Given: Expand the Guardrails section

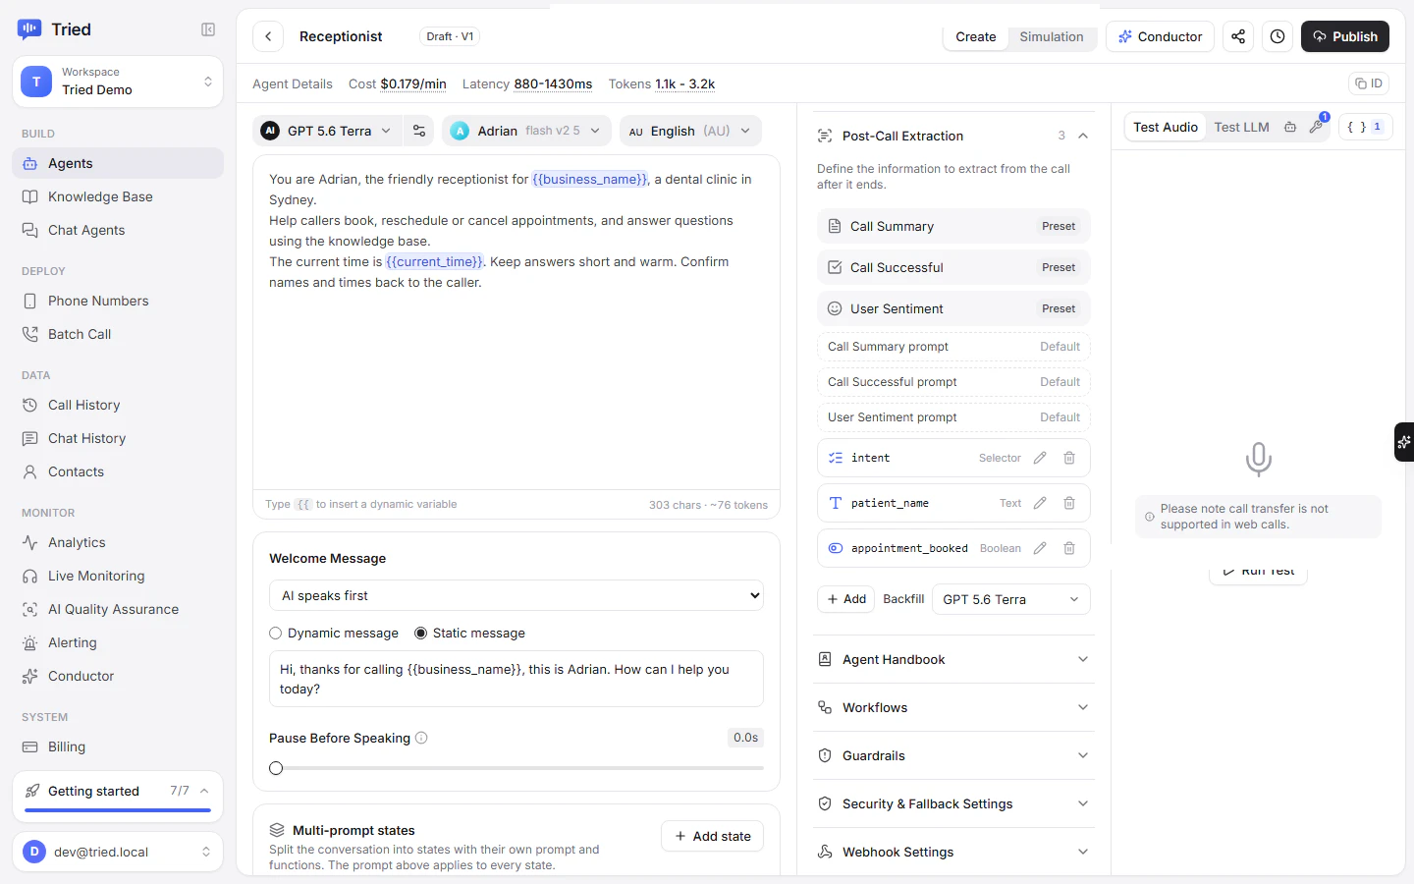Looking at the screenshot, I should [953, 755].
